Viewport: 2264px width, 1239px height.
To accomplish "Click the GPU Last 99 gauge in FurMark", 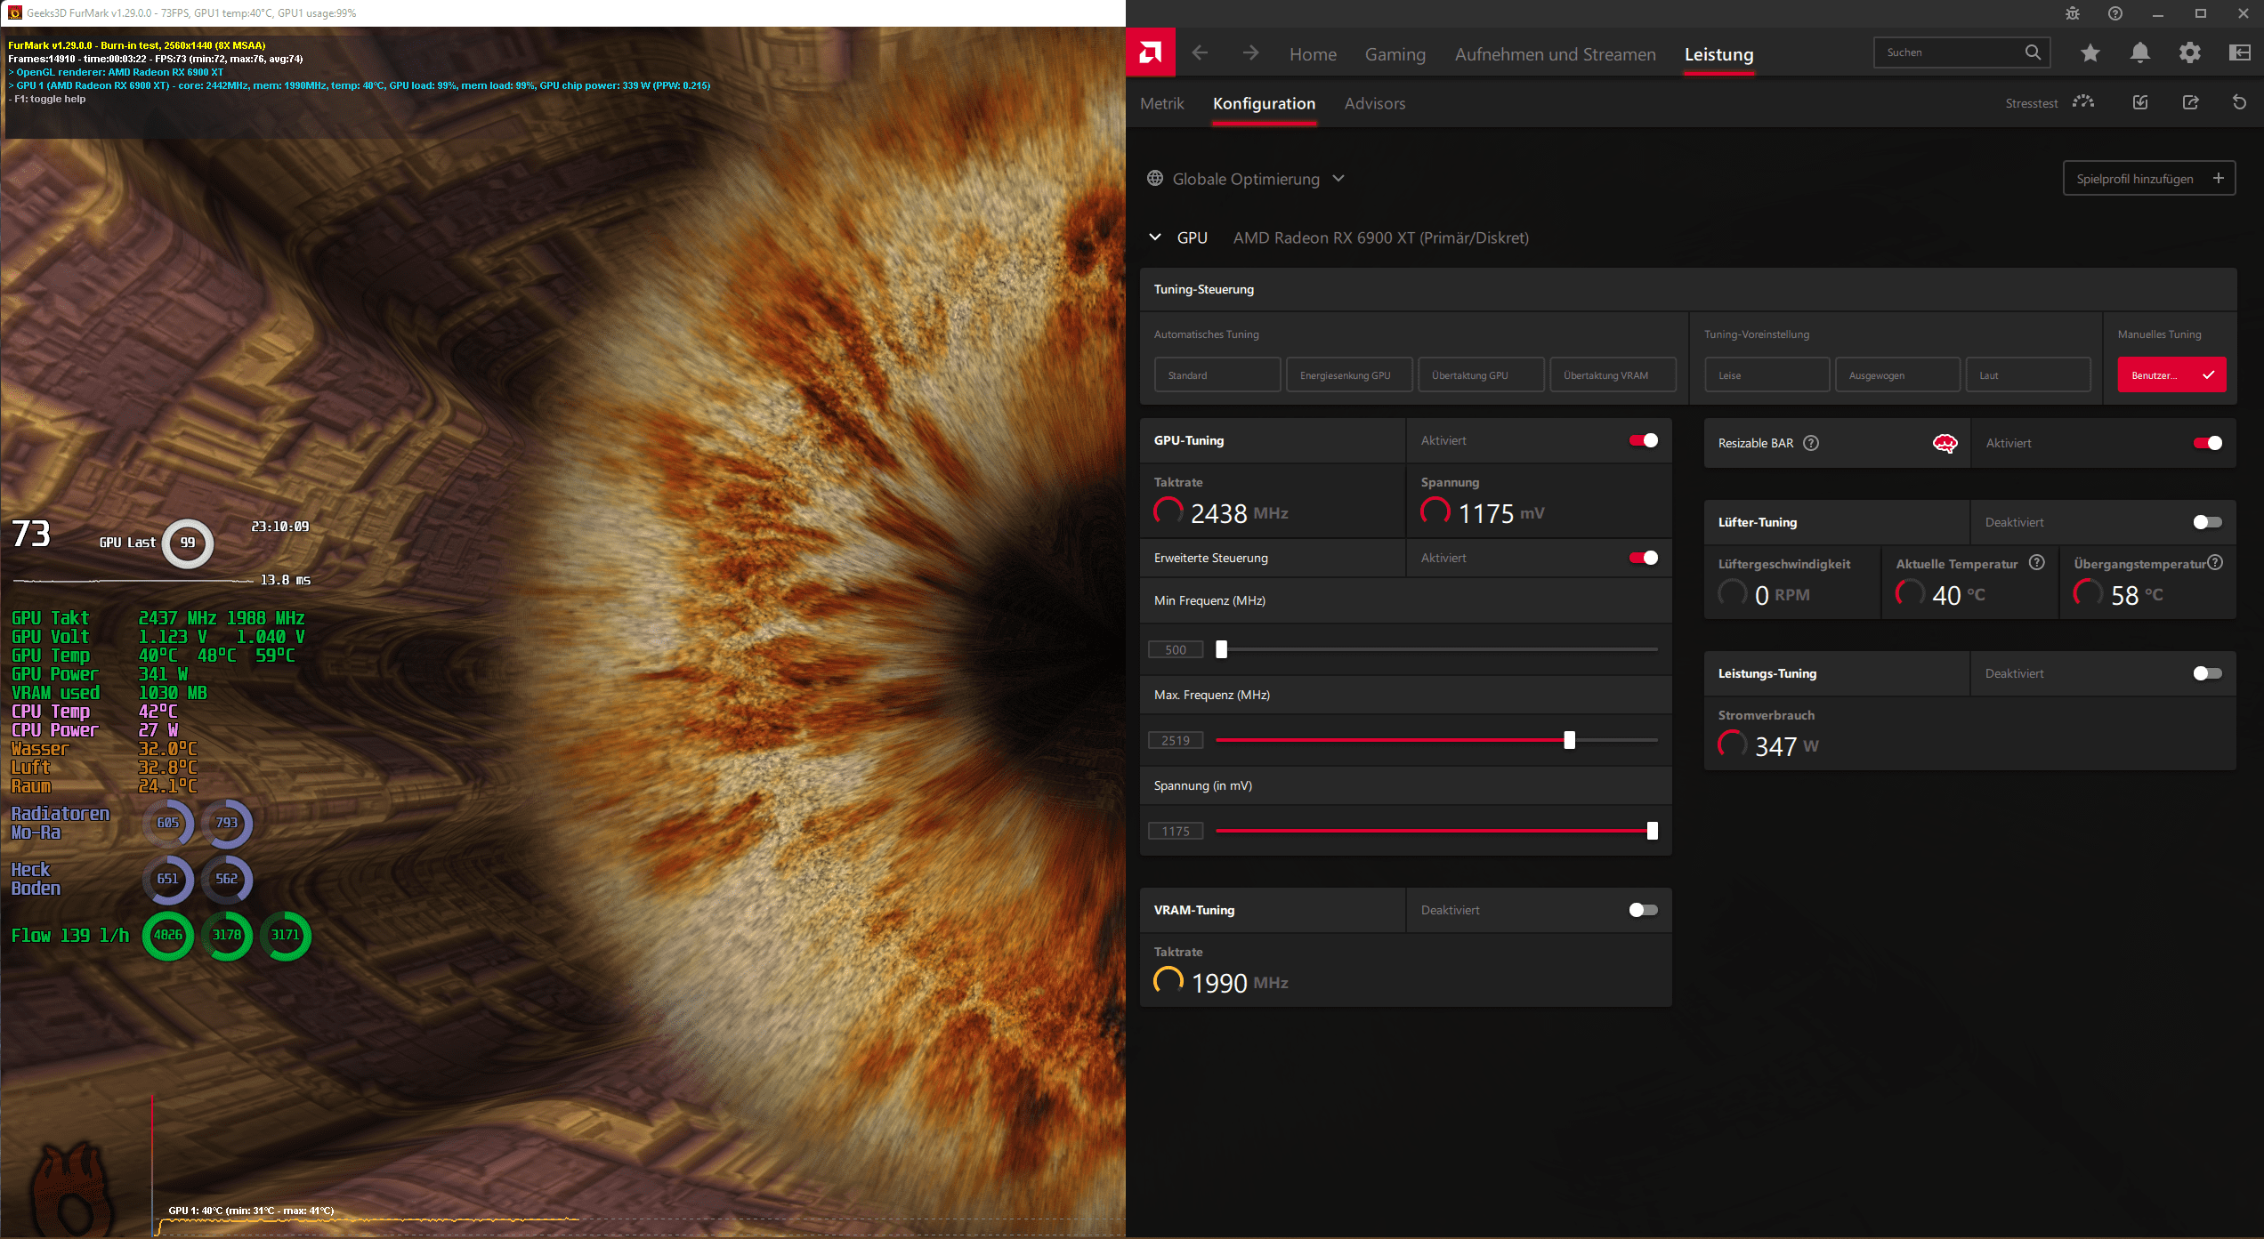I will [187, 543].
